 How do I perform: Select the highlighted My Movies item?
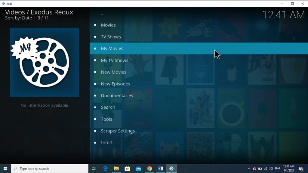(199, 48)
